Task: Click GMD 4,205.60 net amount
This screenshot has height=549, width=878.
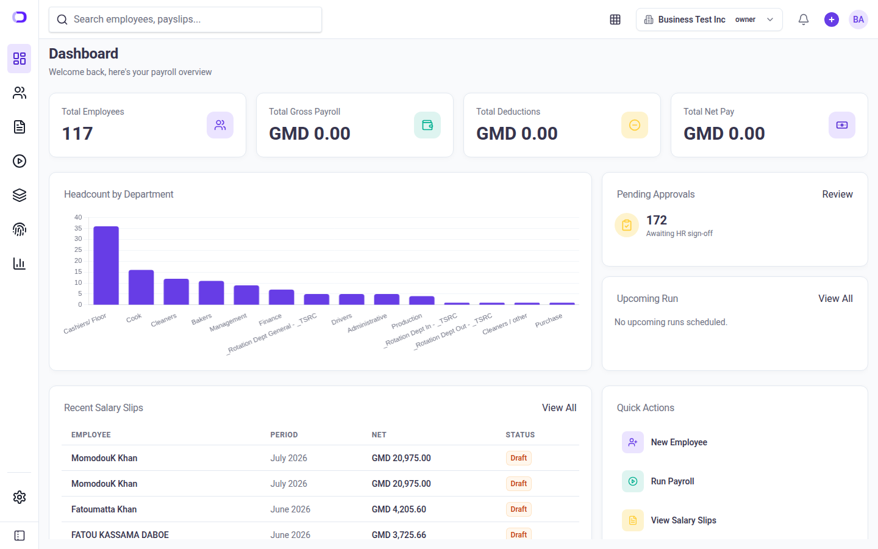Action: pos(399,509)
